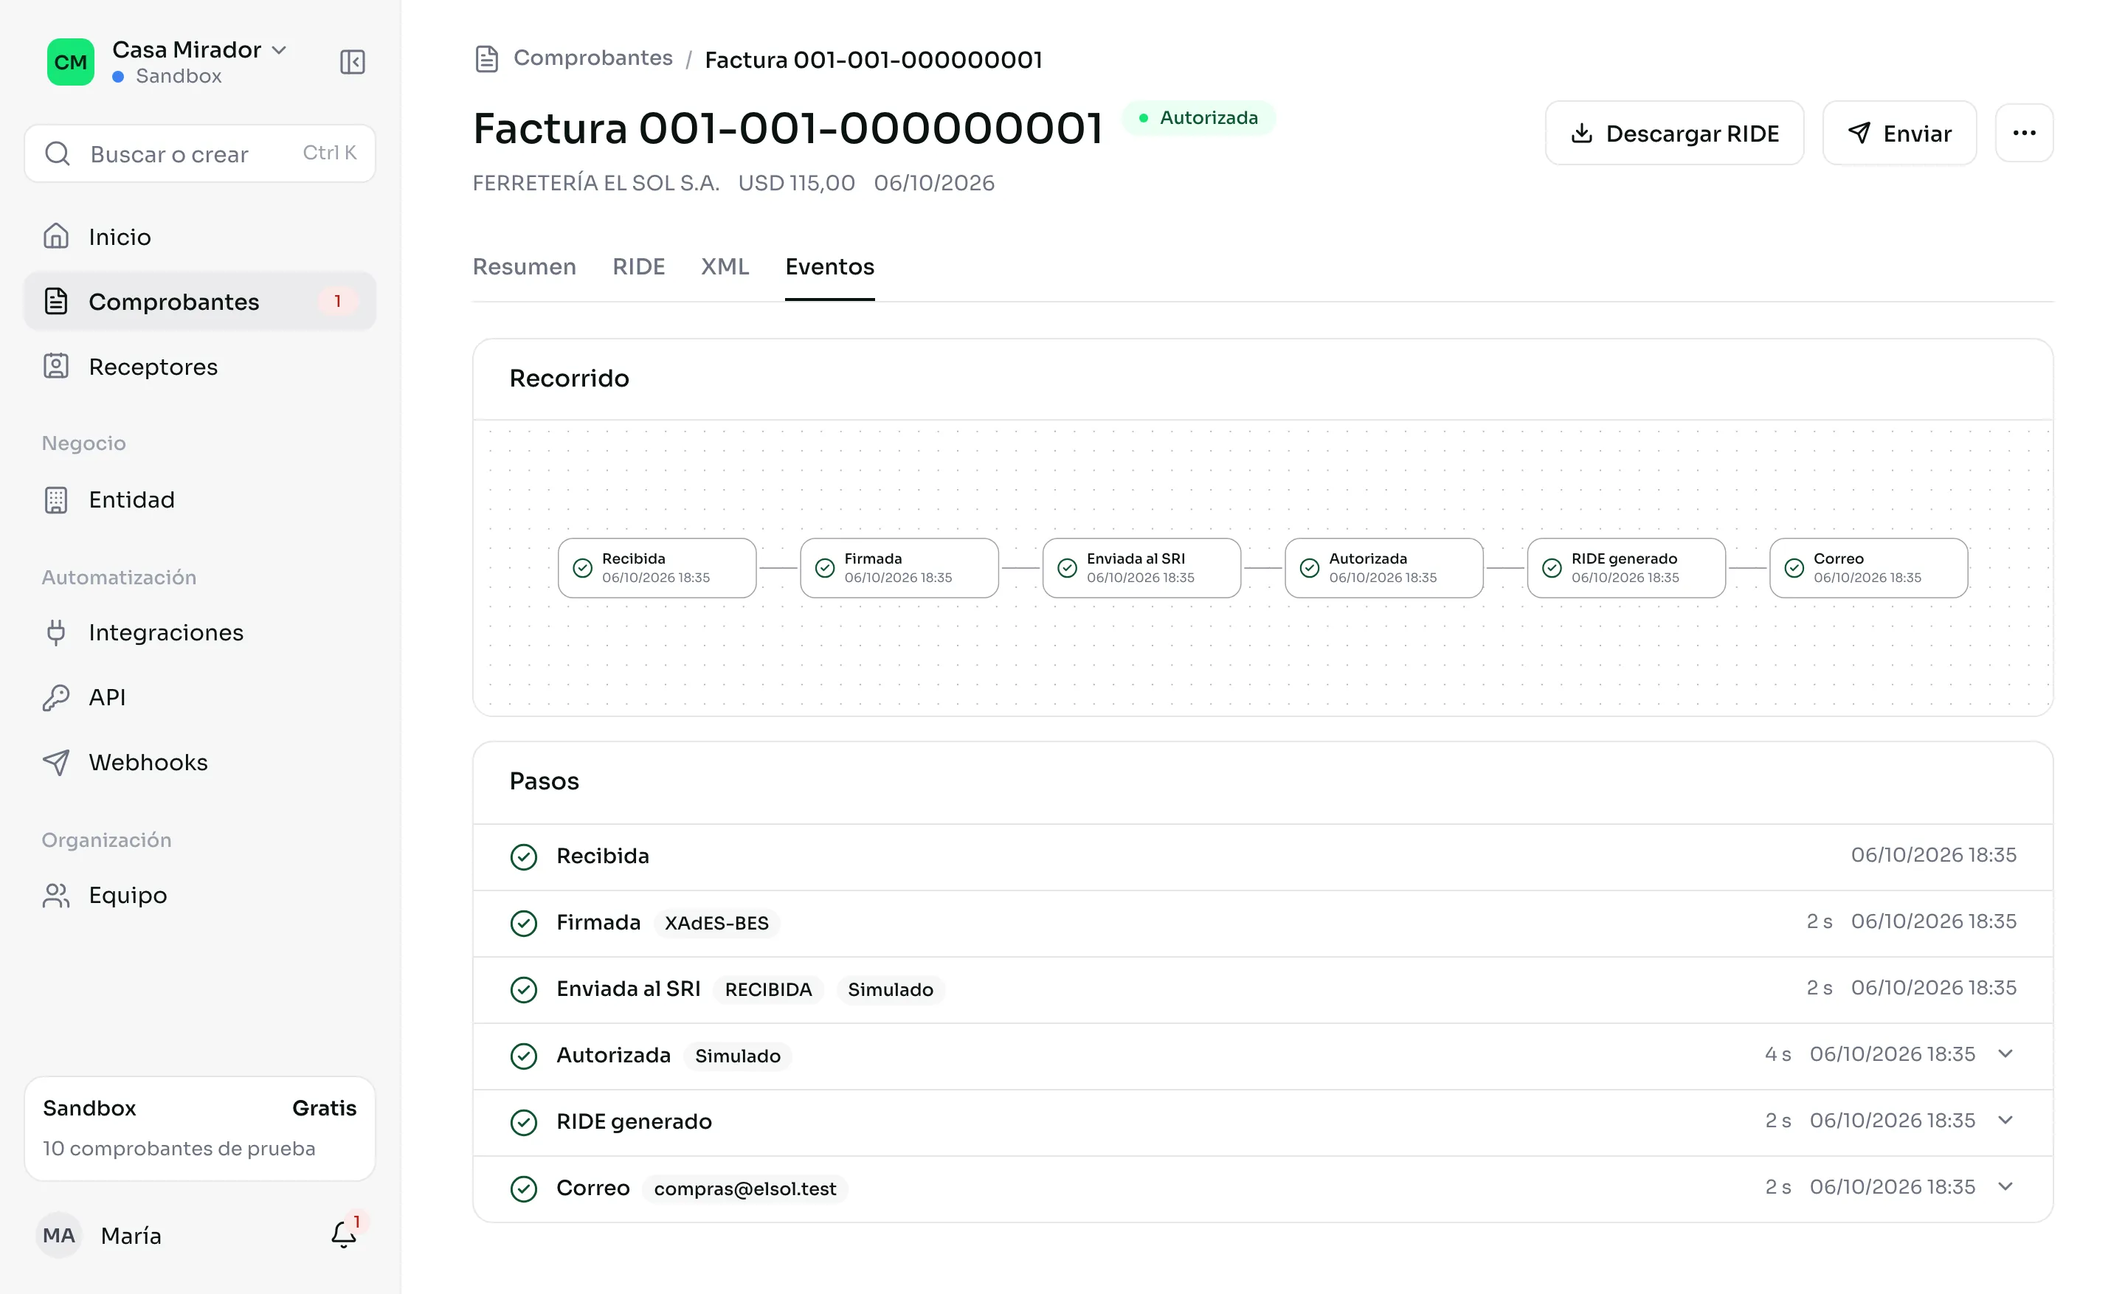Switch to the Resumen tab
The height and width of the screenshot is (1294, 2125).
tap(525, 267)
